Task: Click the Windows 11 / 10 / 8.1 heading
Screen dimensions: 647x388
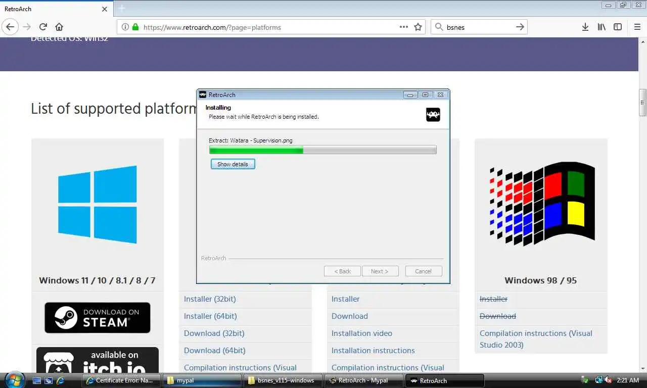Action: [x=97, y=280]
